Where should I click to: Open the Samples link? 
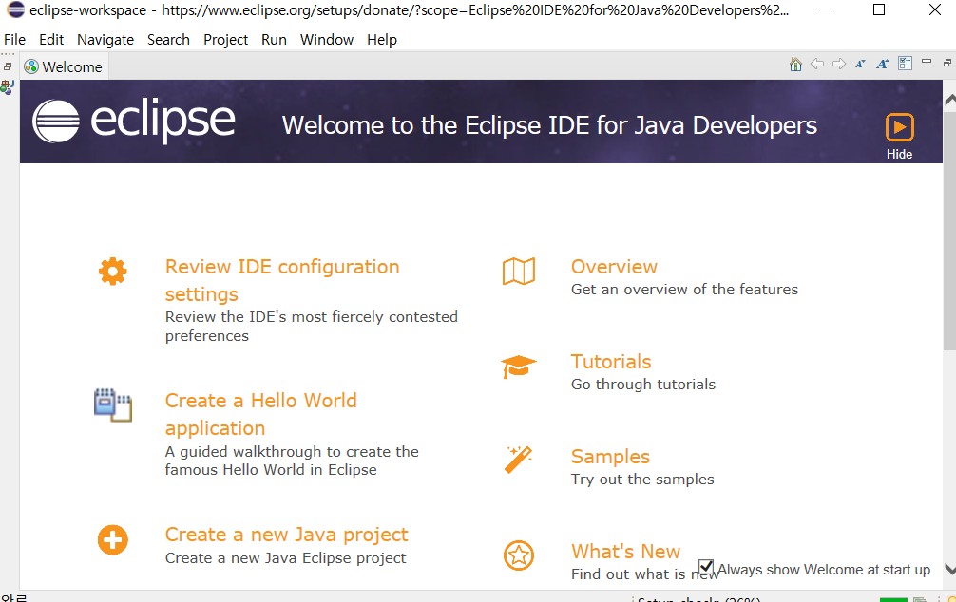point(610,457)
